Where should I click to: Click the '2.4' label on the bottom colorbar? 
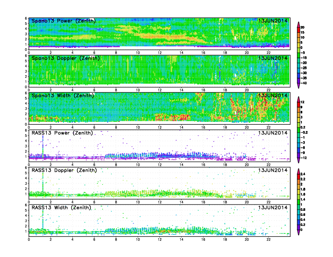point(303,174)
